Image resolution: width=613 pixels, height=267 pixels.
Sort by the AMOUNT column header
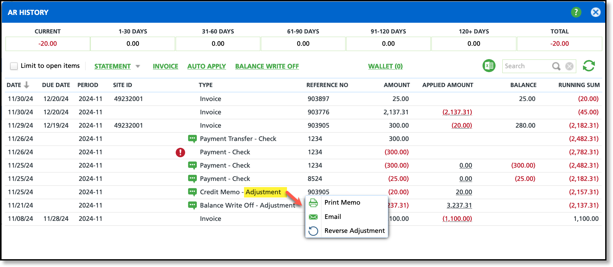click(397, 85)
